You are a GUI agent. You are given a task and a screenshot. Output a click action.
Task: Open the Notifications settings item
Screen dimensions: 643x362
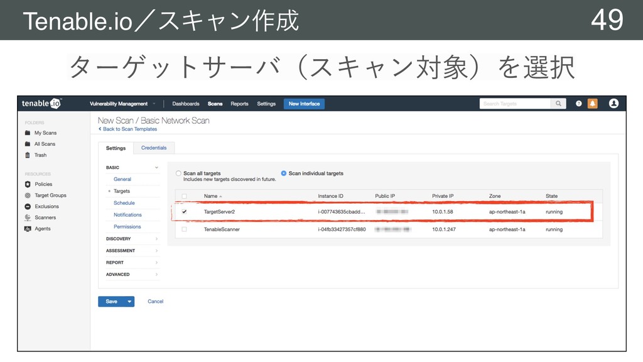(127, 215)
